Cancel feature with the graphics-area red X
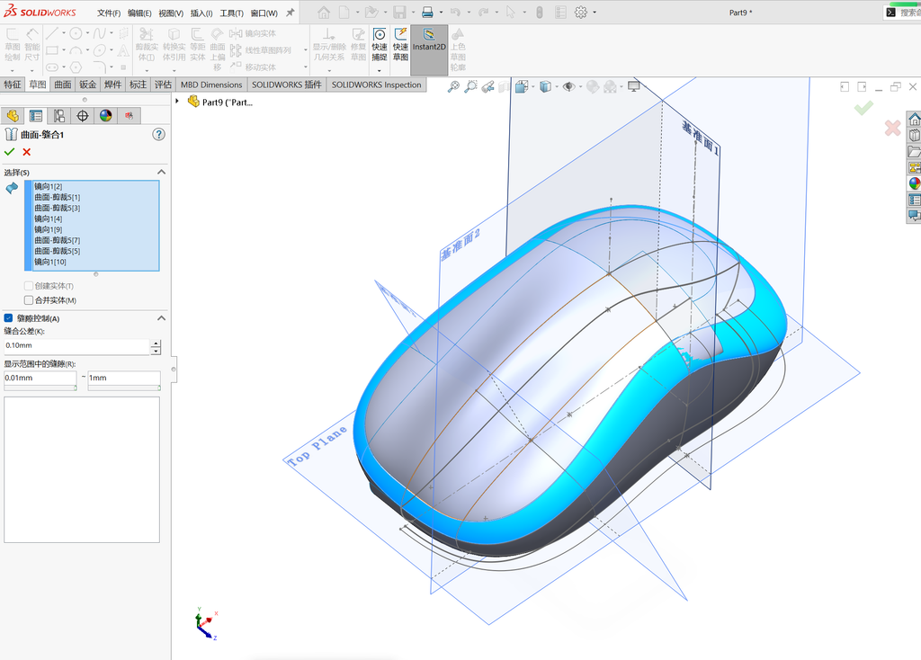The width and height of the screenshot is (921, 660). (893, 128)
